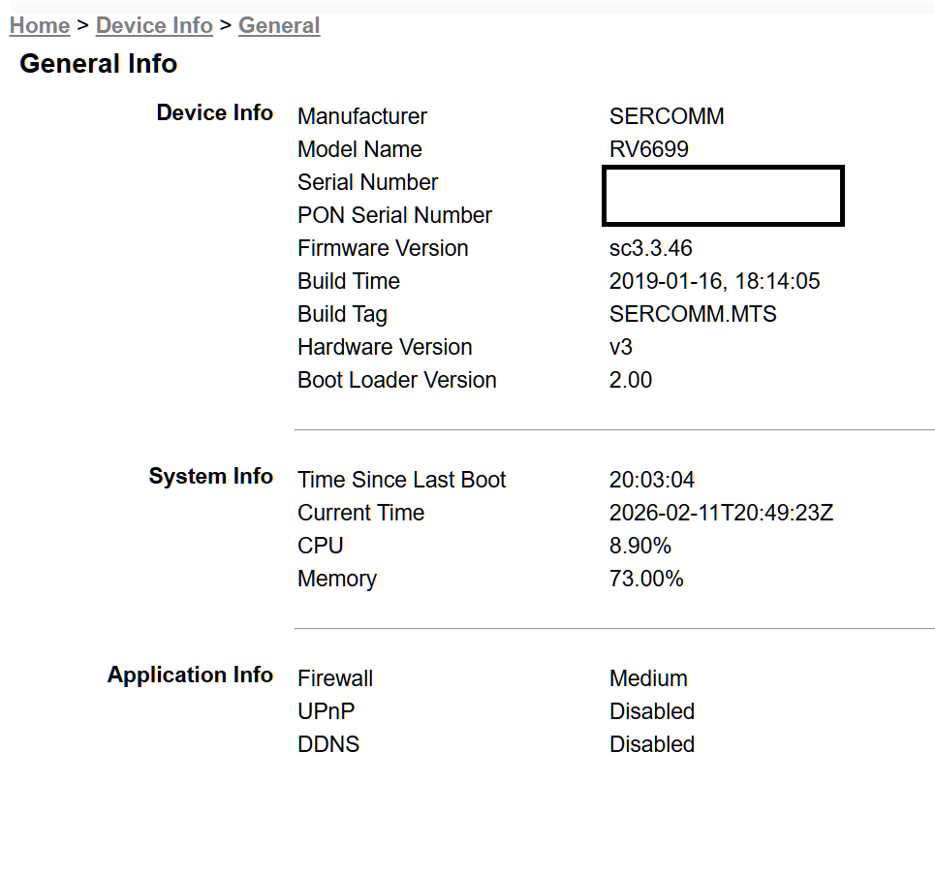Viewport: 935px width, 879px height.
Task: Click the Firewall Medium status value
Action: 648,678
